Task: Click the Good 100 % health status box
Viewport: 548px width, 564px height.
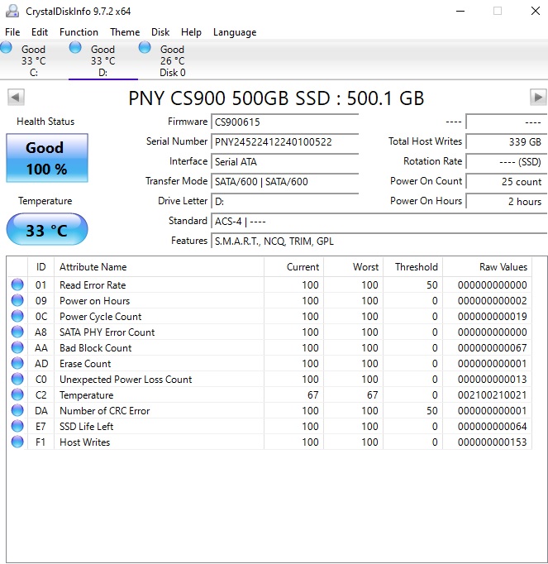Action: pyautogui.click(x=46, y=158)
